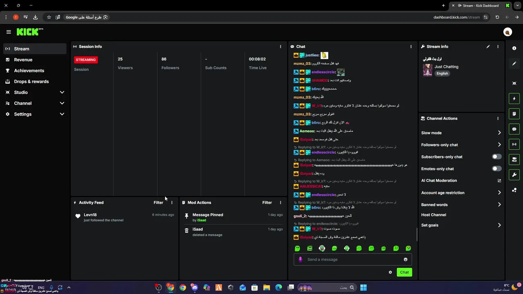Open Stream info three-dot menu
The height and width of the screenshot is (294, 523).
click(x=498, y=47)
